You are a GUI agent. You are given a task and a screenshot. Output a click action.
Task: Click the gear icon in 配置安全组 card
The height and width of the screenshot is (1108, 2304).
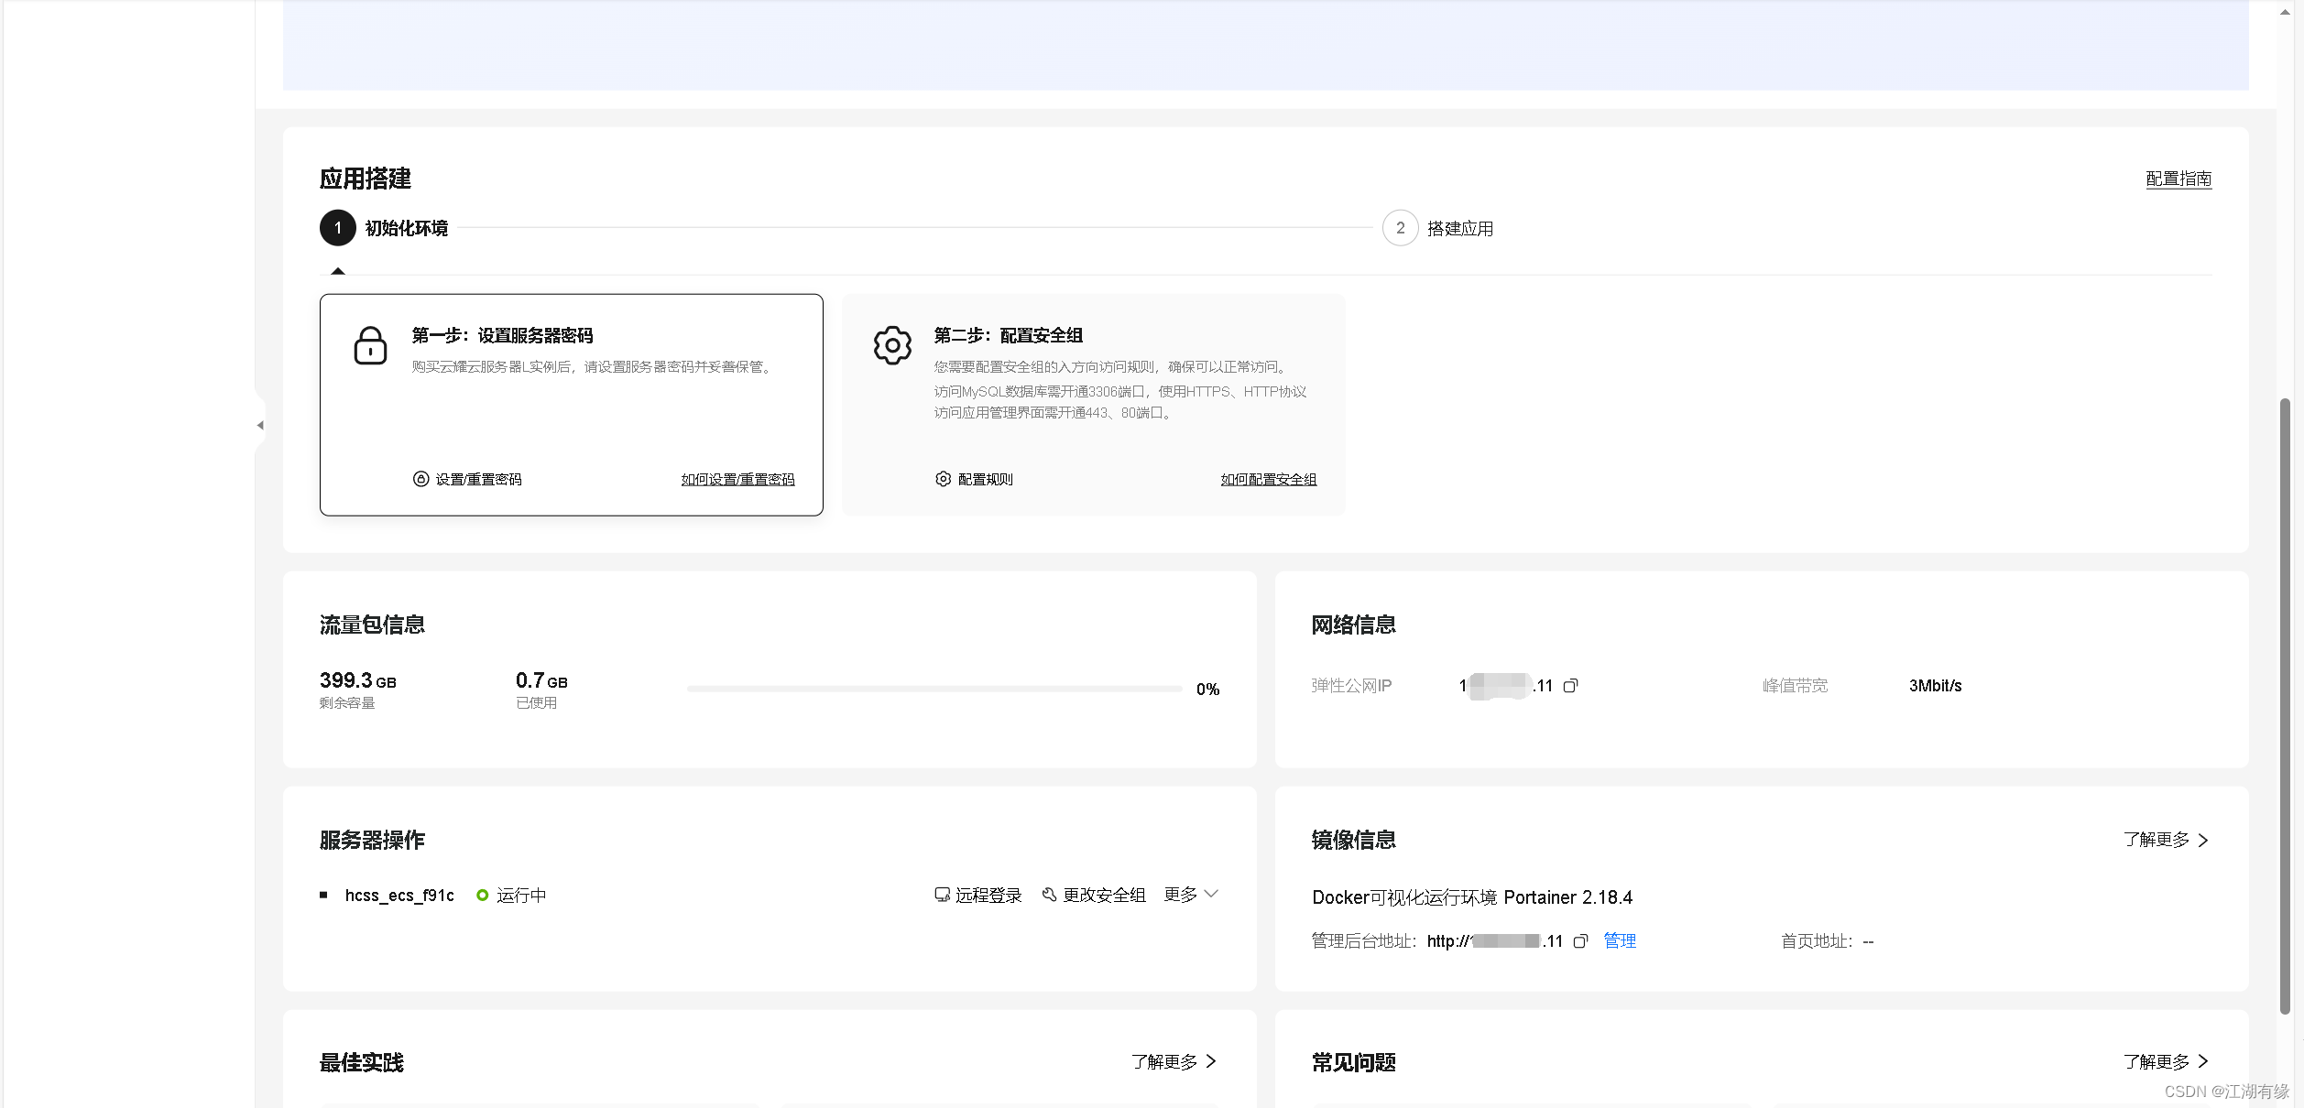click(892, 346)
